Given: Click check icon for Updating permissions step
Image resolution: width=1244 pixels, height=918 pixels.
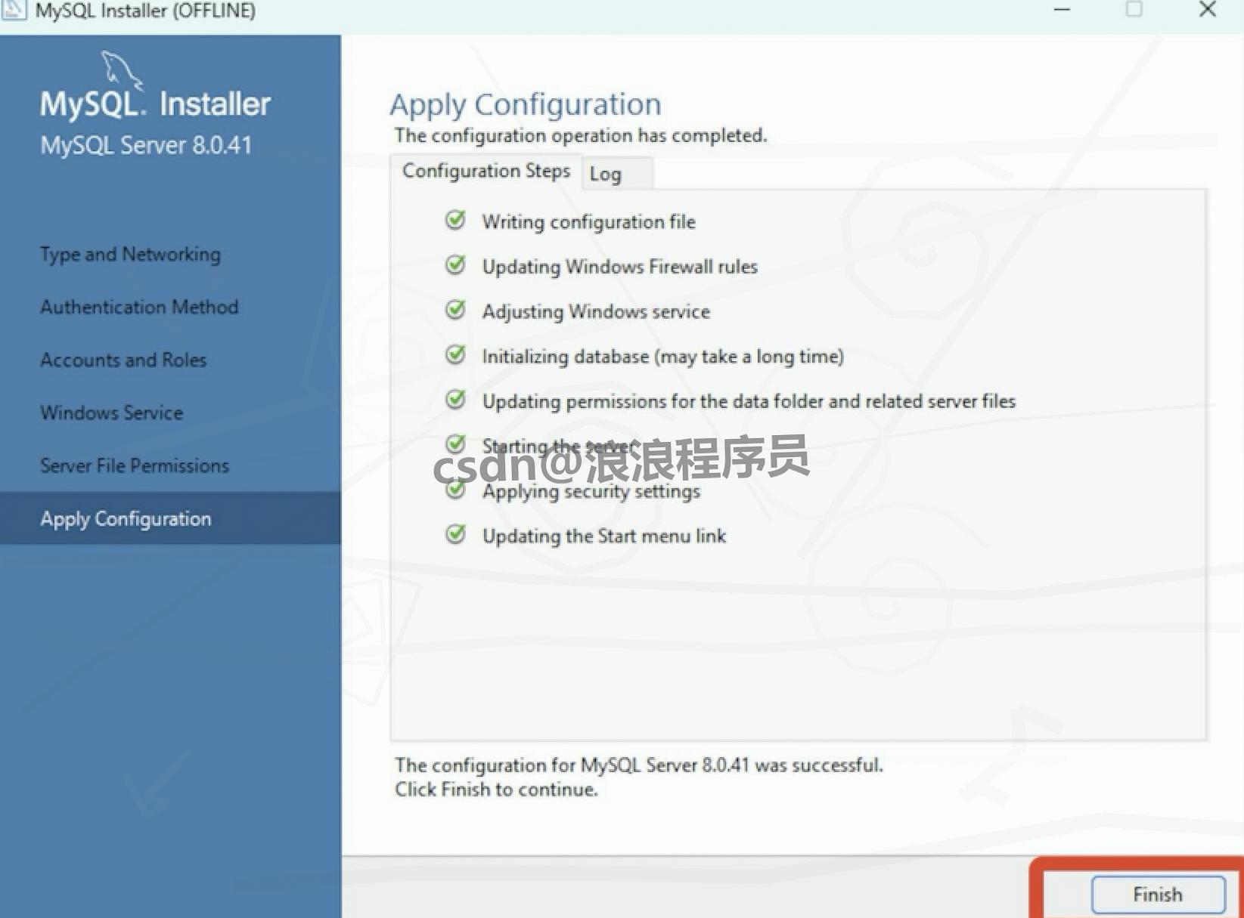Looking at the screenshot, I should [455, 399].
